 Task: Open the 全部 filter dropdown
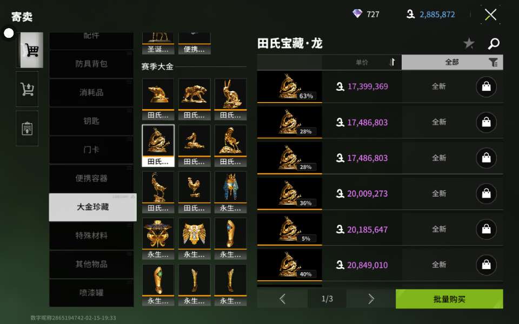453,62
